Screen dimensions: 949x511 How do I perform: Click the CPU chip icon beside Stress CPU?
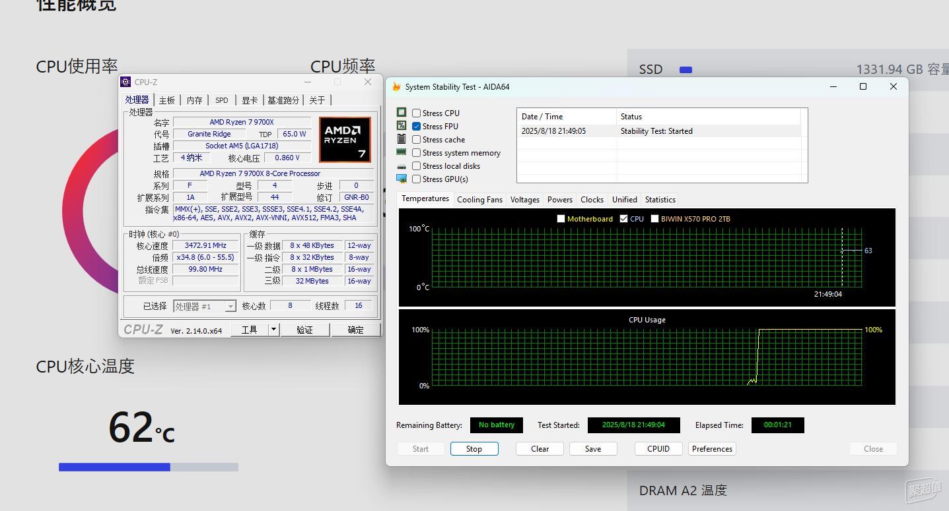[x=402, y=113]
